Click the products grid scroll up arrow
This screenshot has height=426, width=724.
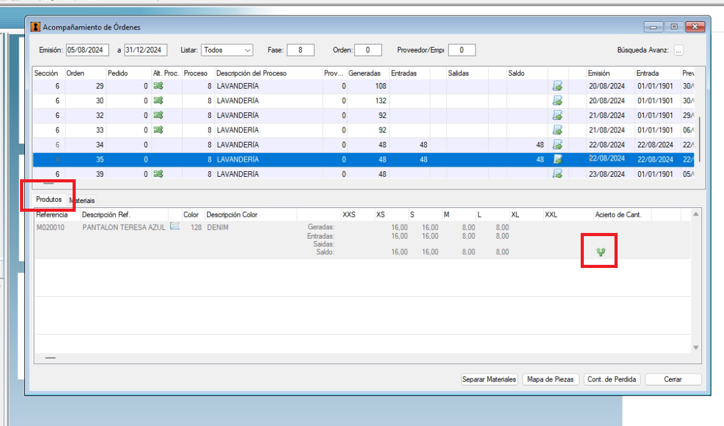(696, 214)
